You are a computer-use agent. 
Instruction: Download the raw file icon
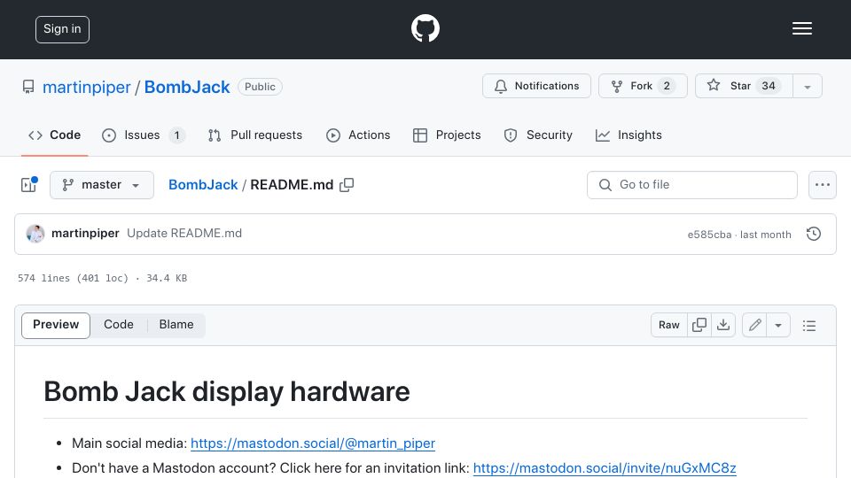723,325
